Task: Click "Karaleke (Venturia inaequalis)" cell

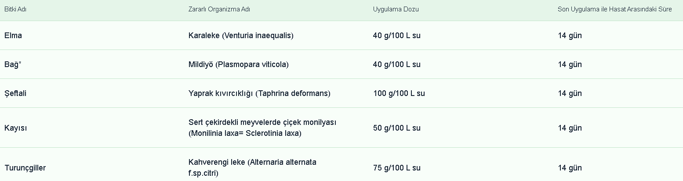Action: coord(241,35)
